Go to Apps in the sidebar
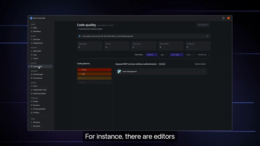The image size is (260, 146). coord(35,28)
